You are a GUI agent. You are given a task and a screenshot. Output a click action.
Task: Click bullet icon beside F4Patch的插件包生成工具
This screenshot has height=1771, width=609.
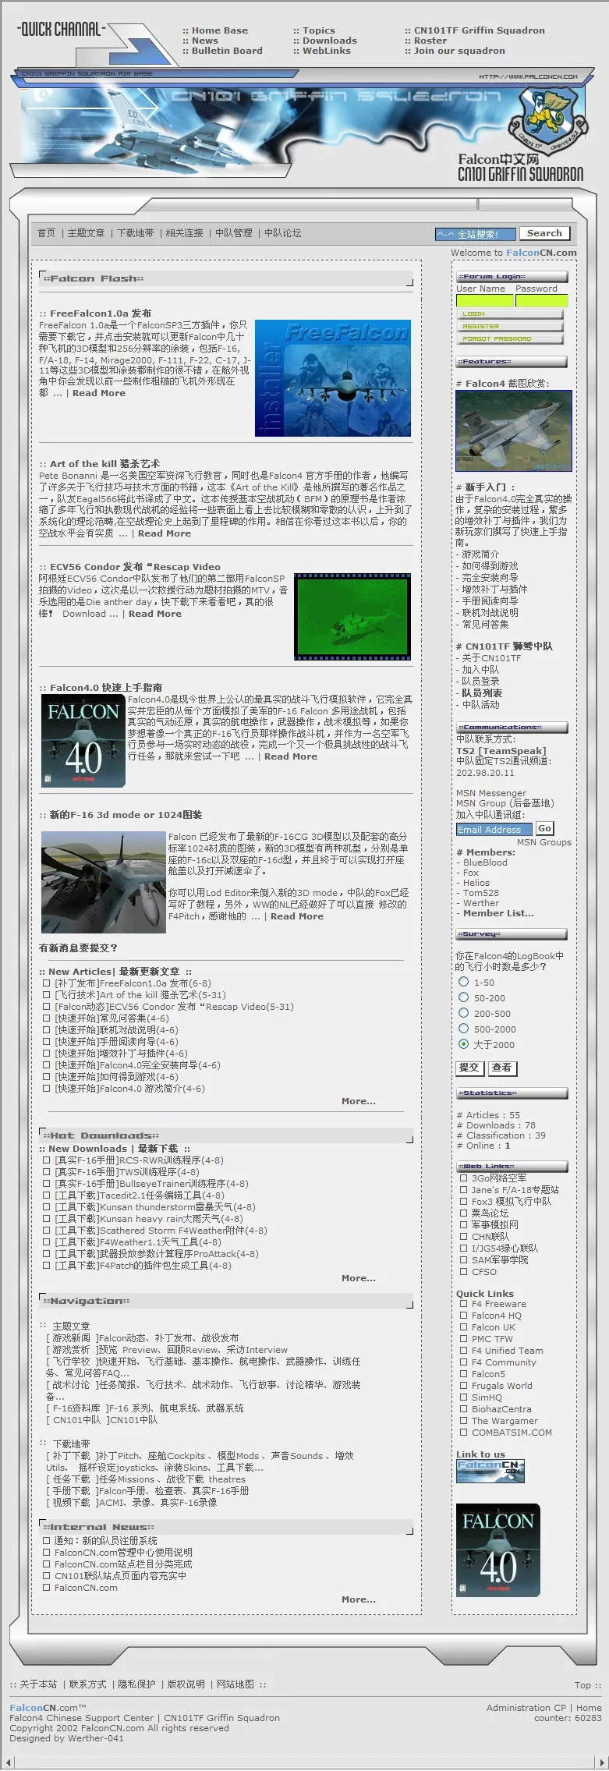click(46, 1266)
